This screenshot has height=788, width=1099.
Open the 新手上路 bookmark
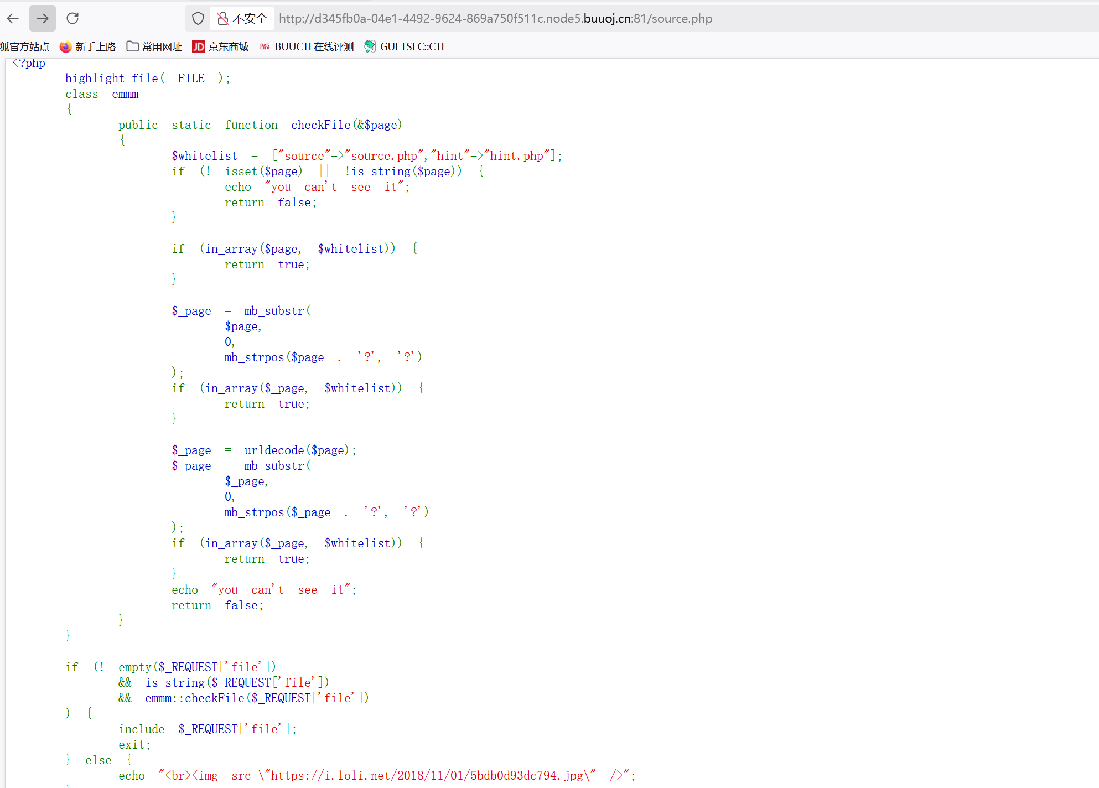(x=88, y=46)
